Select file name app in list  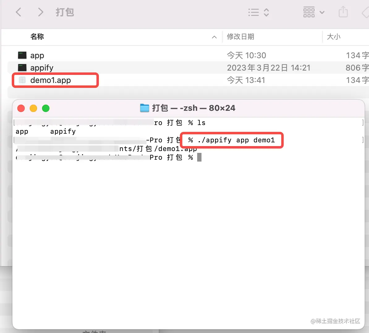tap(37, 56)
